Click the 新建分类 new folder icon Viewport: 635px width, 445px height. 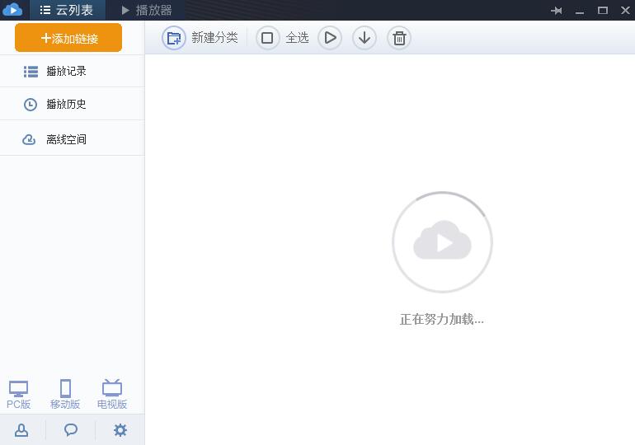point(173,38)
